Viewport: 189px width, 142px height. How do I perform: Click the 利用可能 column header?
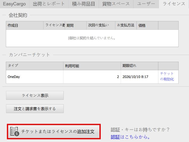pos(92,66)
